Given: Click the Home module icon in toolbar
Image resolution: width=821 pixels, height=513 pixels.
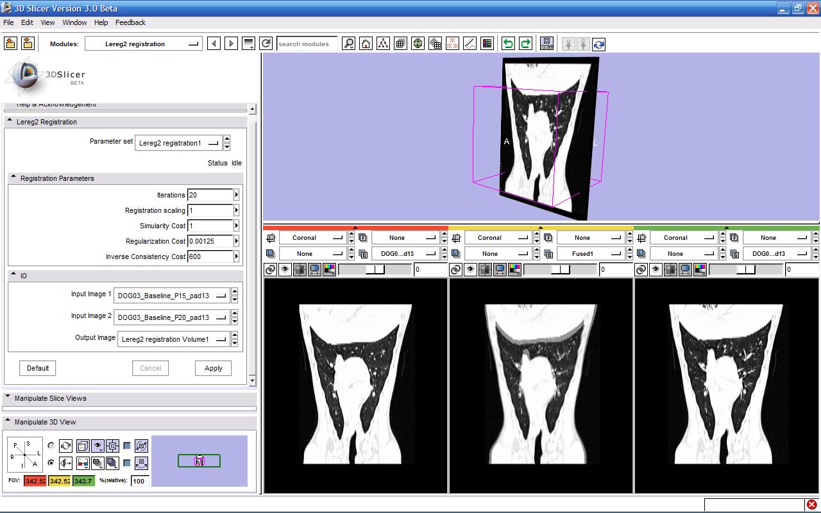Looking at the screenshot, I should 366,44.
